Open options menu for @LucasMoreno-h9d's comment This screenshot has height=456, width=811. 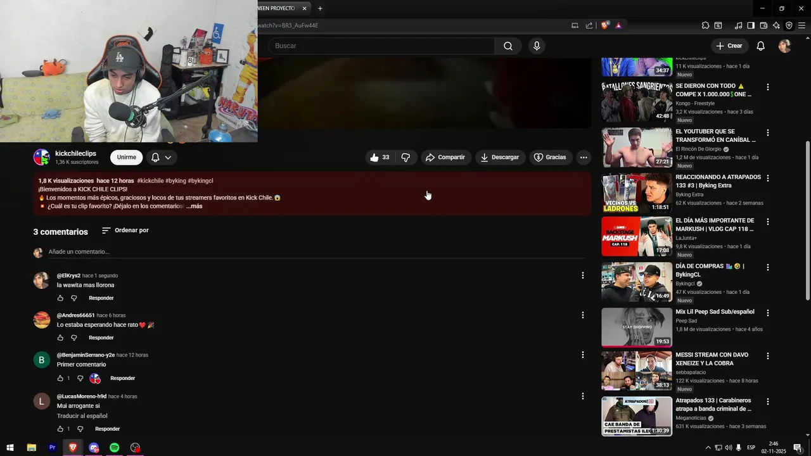click(x=583, y=396)
